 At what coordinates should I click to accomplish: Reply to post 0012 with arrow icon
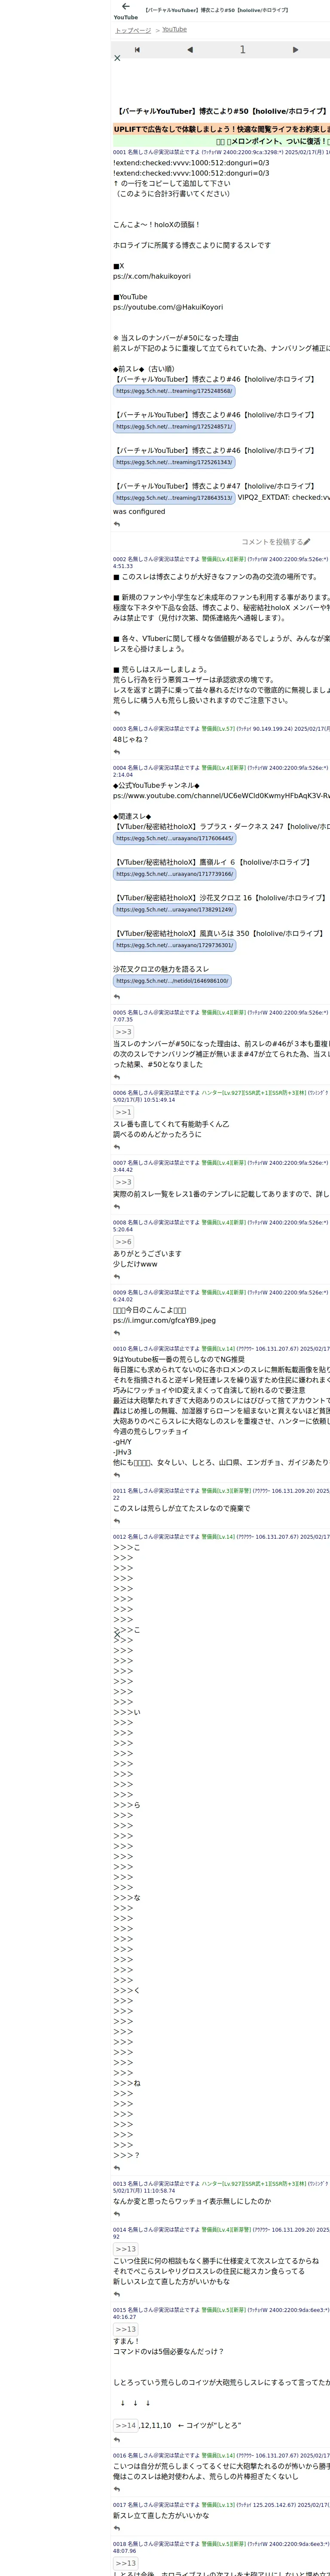(117, 2169)
